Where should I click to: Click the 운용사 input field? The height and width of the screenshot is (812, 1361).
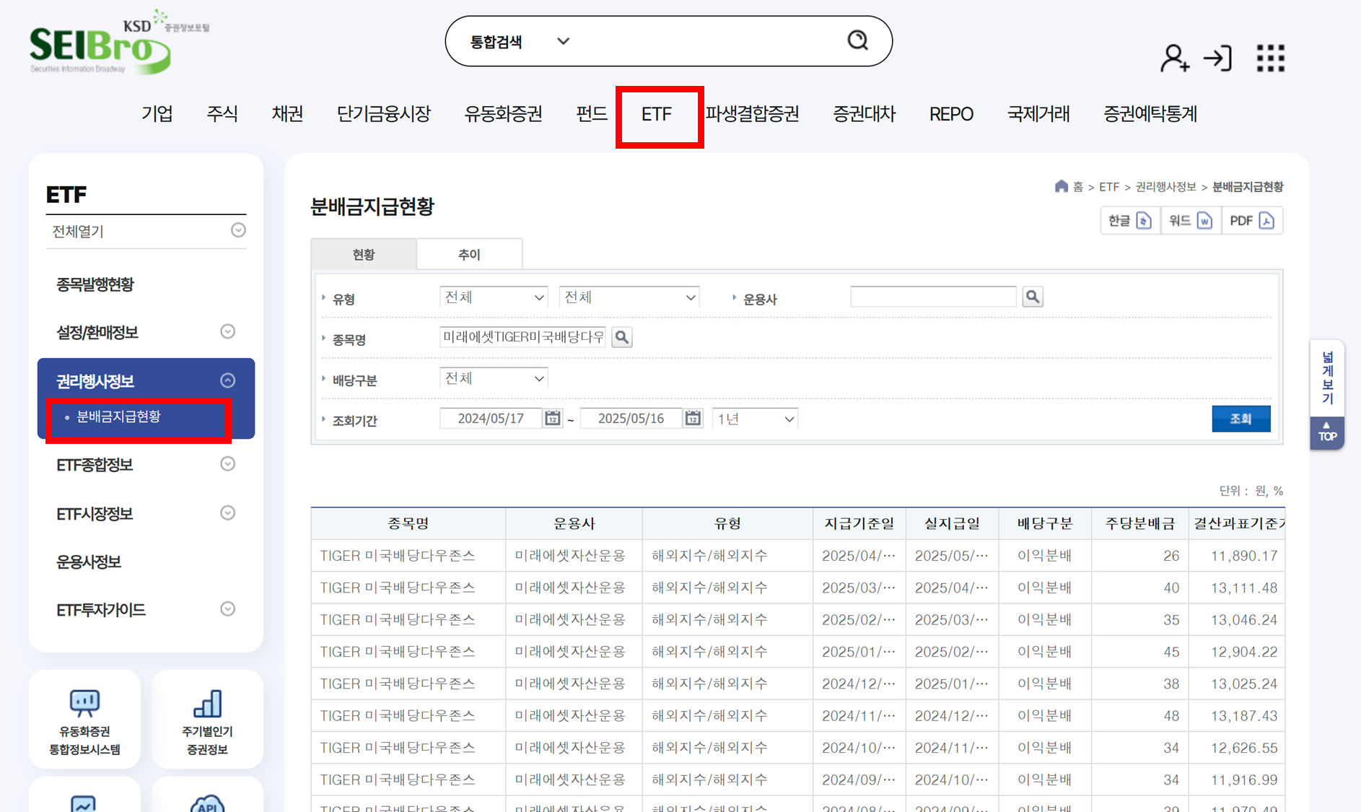coord(933,297)
